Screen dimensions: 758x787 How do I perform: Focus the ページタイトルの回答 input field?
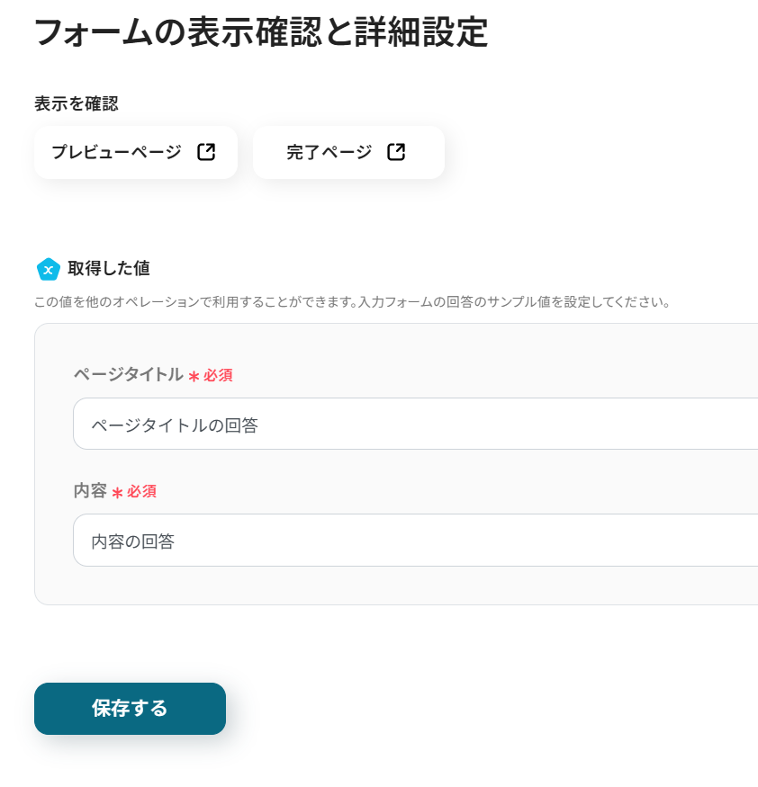point(414,425)
